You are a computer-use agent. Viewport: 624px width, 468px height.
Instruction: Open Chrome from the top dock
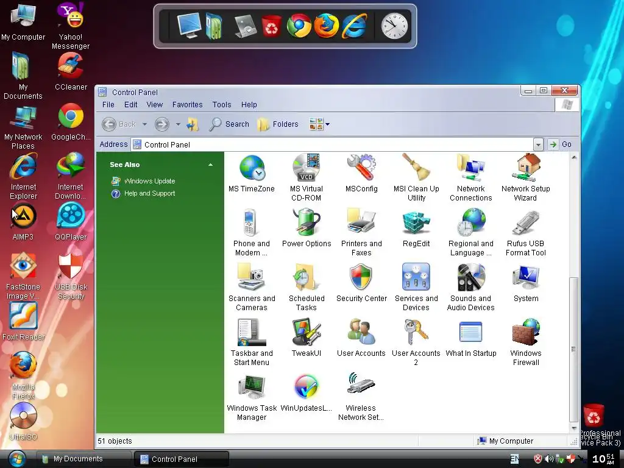[299, 26]
